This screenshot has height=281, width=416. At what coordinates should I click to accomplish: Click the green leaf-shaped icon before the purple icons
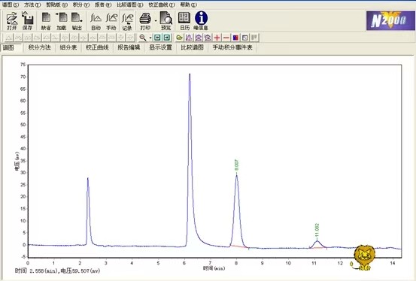pos(180,38)
